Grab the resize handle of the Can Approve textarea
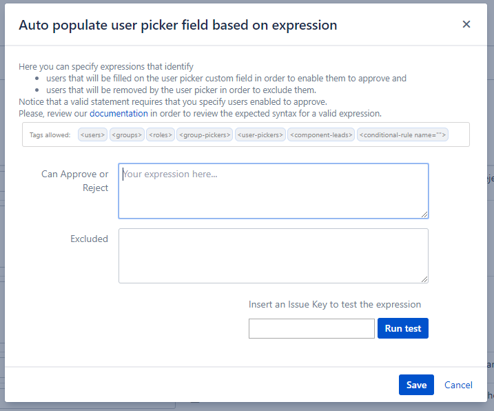 pyautogui.click(x=424, y=214)
